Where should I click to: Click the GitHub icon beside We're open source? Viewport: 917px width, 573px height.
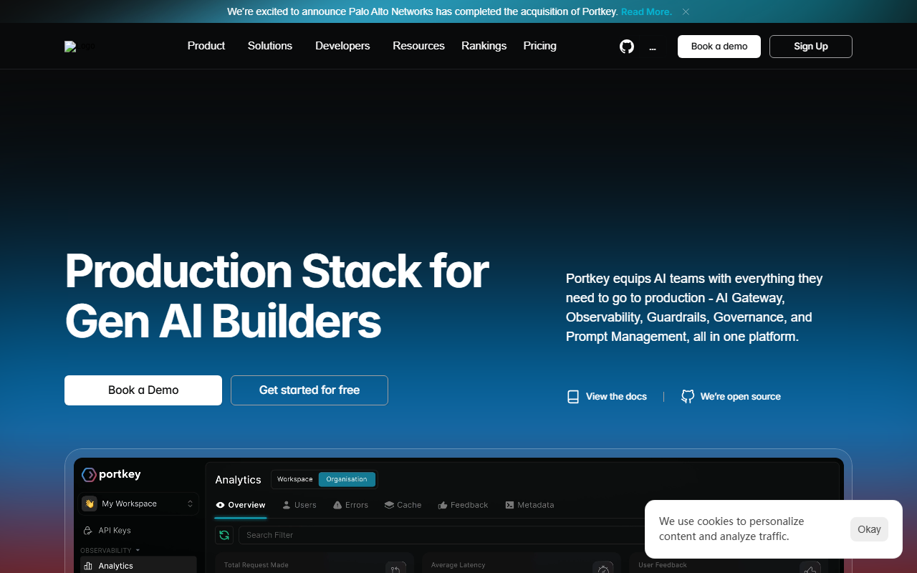(x=688, y=397)
